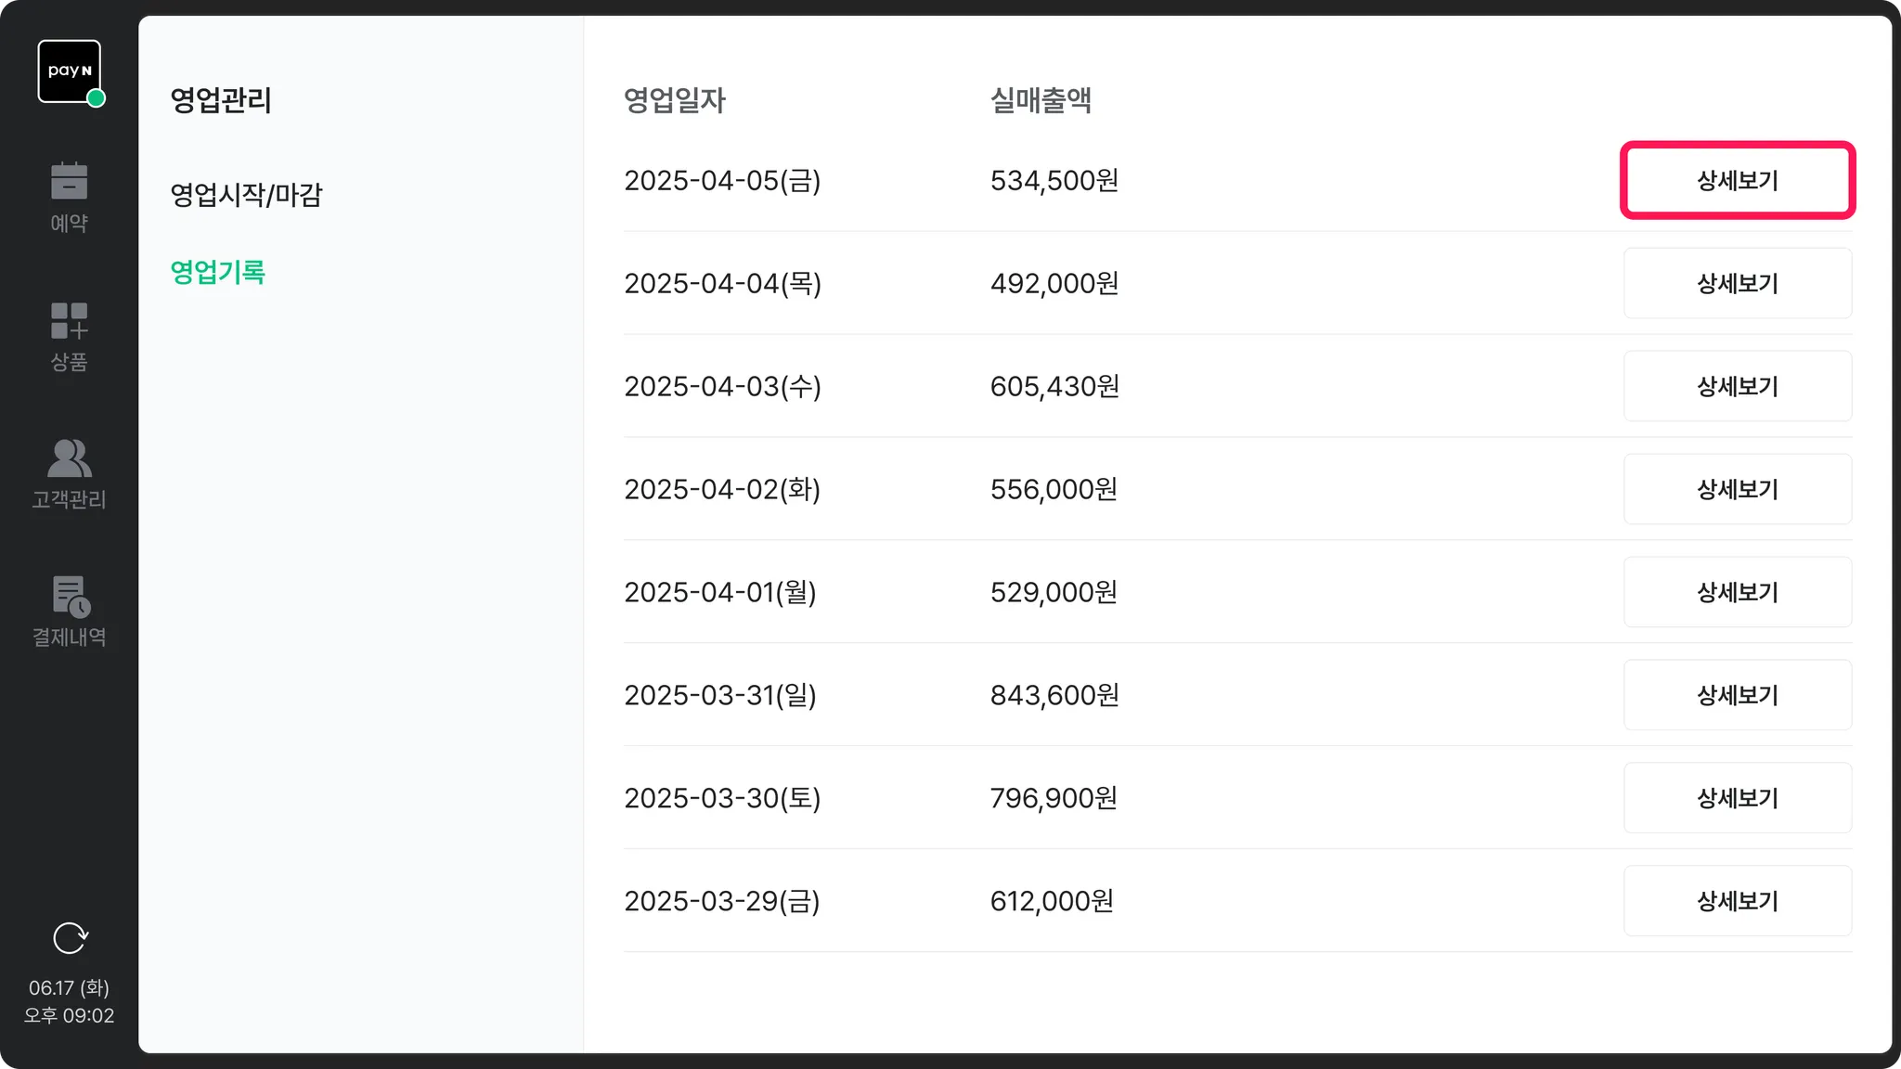Click 상세보기 for 2025-04-04
Image resolution: width=1901 pixels, height=1069 pixels.
click(x=1737, y=283)
